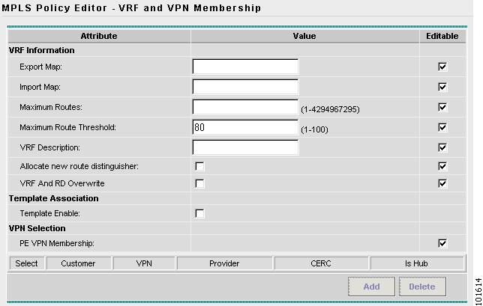Click the VPN column header
483x306 pixels.
144,263
